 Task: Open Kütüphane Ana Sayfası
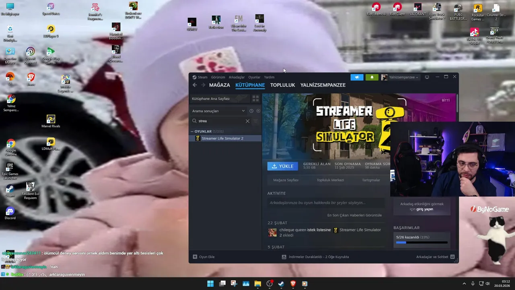[219, 98]
